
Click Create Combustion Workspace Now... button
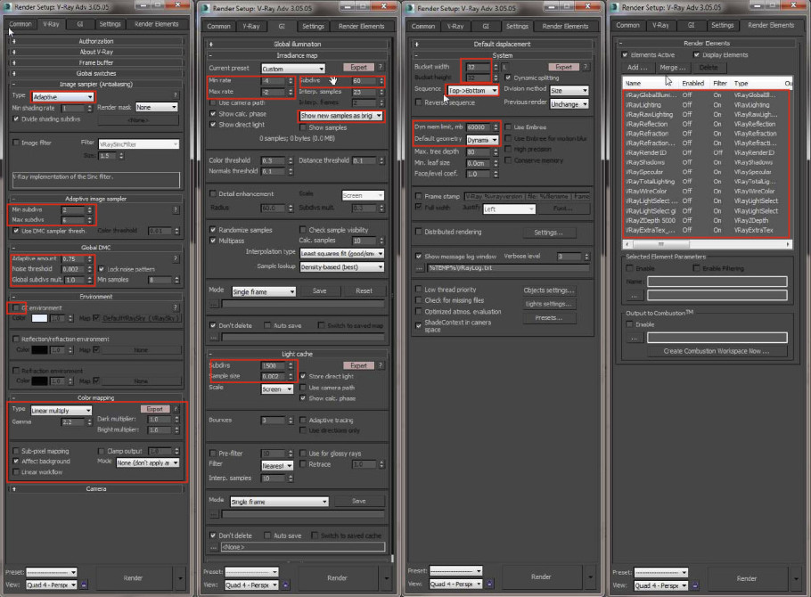(x=717, y=351)
